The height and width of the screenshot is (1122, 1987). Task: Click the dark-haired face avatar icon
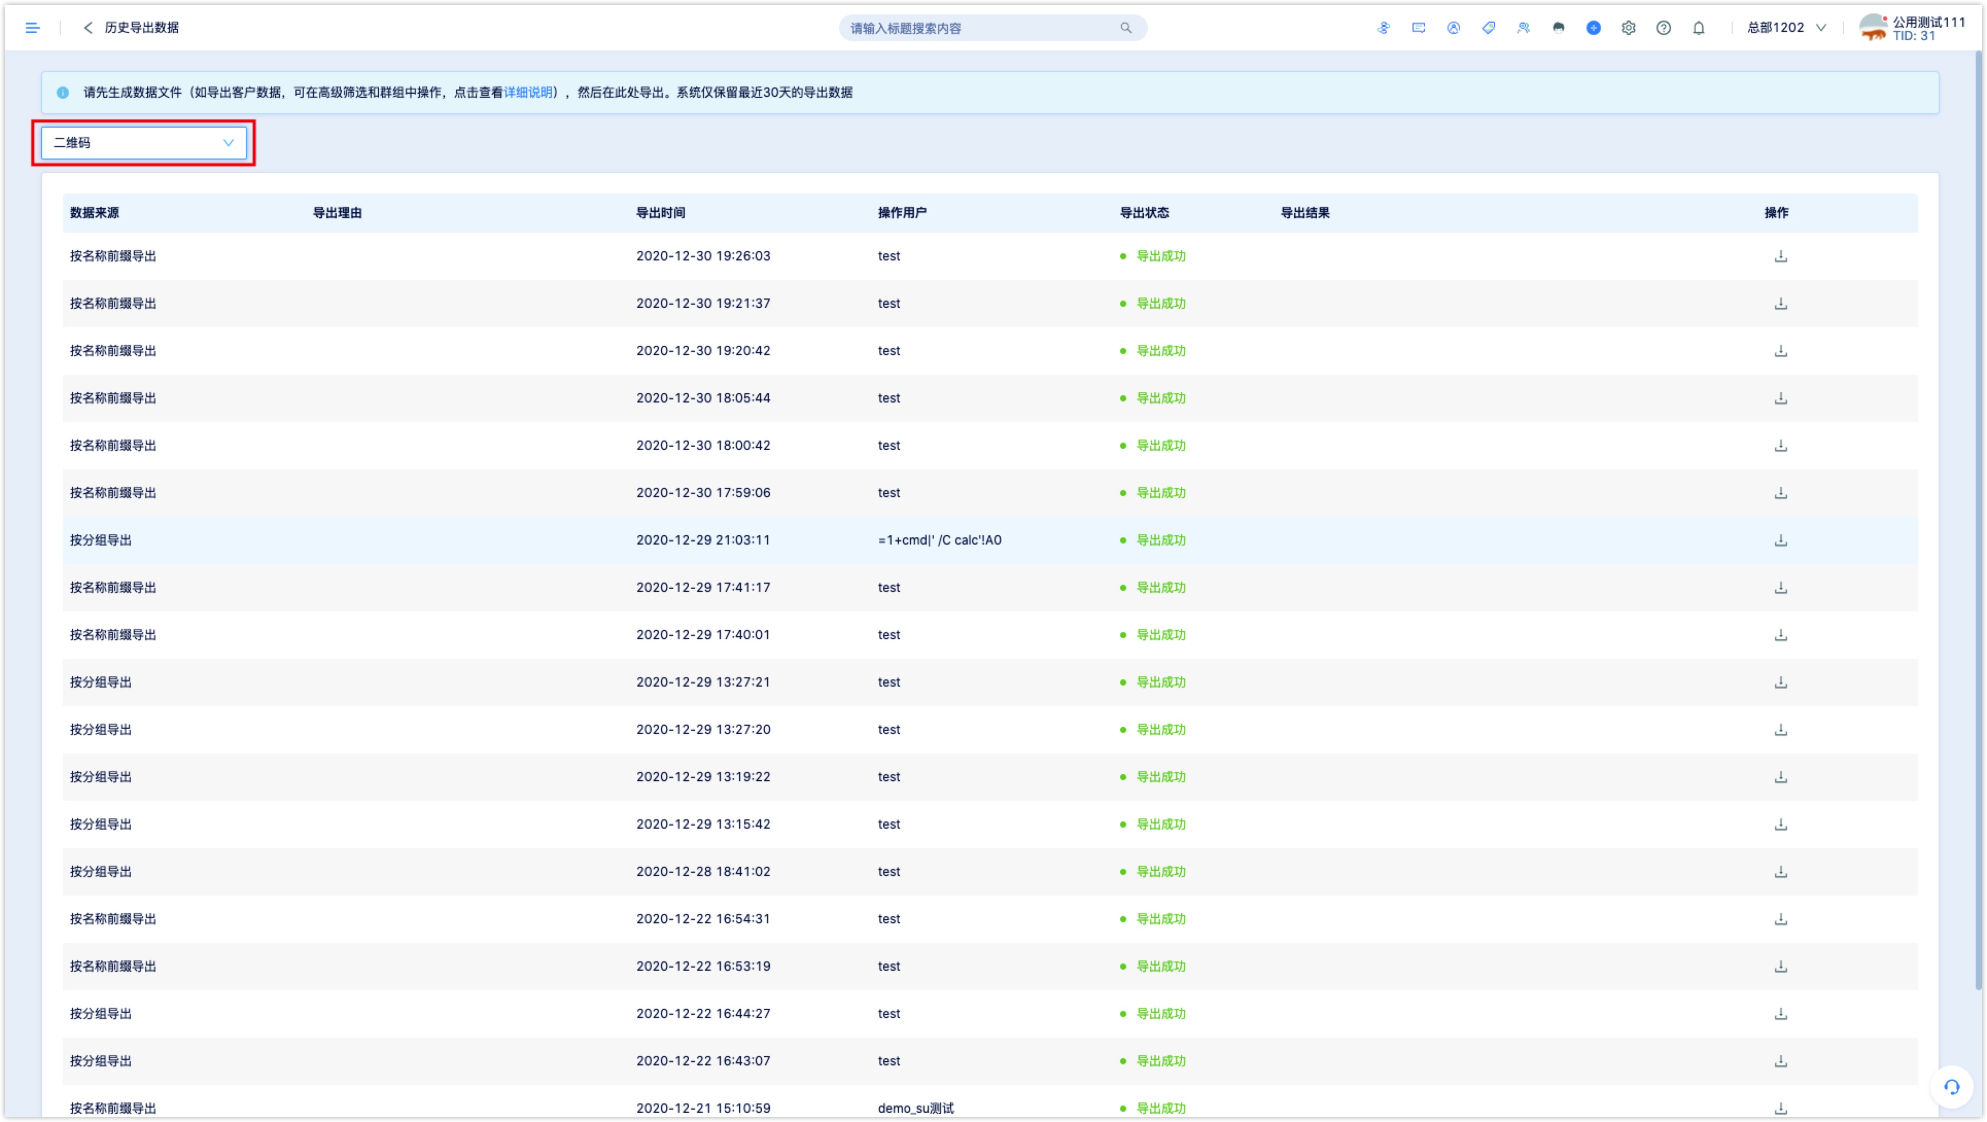tap(1558, 28)
